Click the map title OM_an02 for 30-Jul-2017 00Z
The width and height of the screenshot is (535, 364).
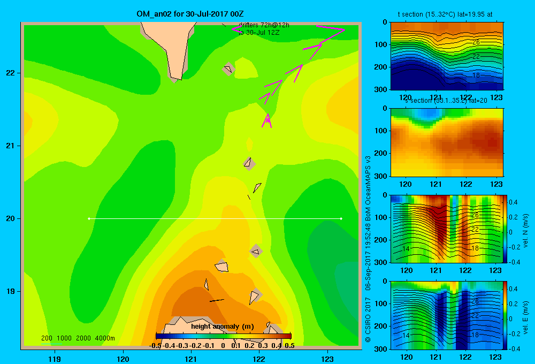pyautogui.click(x=190, y=14)
